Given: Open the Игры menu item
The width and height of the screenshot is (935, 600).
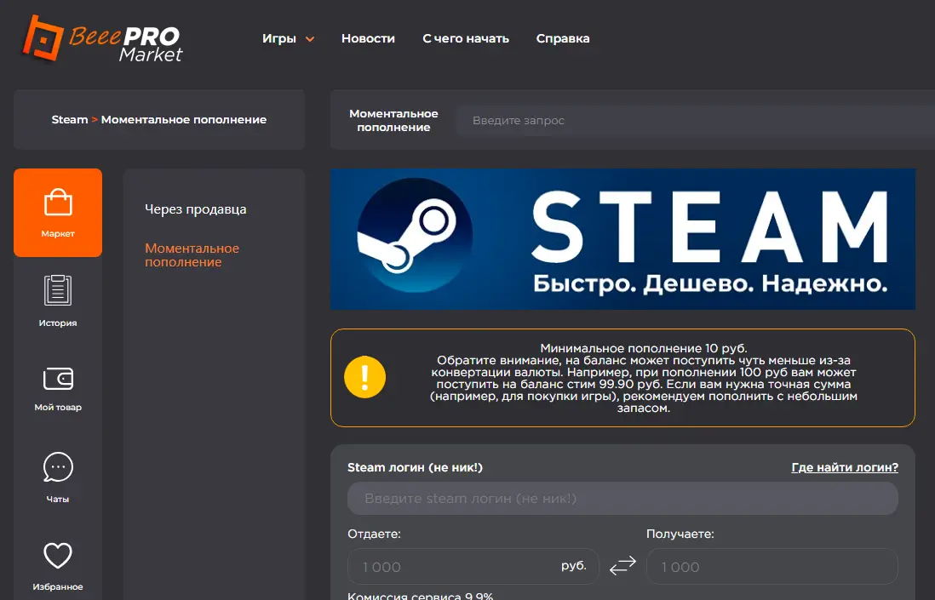Looking at the screenshot, I should [x=279, y=39].
